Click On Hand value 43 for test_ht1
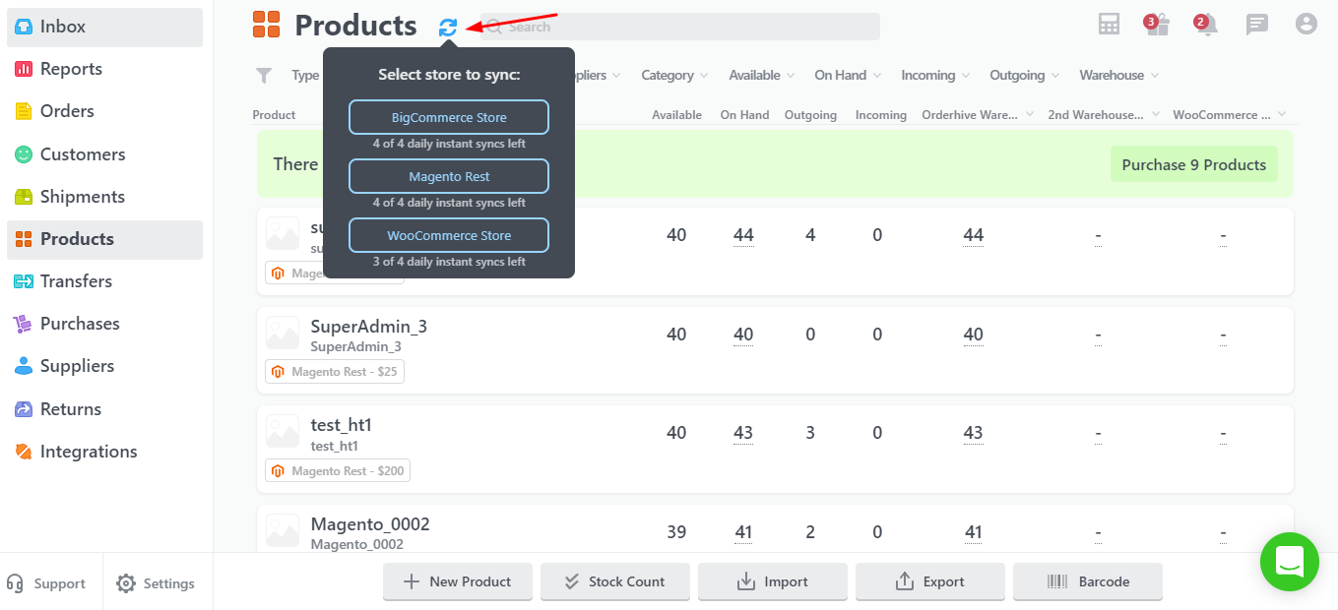This screenshot has width=1338, height=610. coord(743,433)
